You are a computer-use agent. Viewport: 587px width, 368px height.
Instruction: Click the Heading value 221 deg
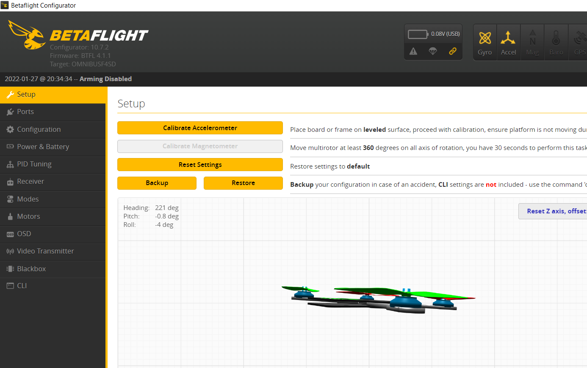click(167, 208)
